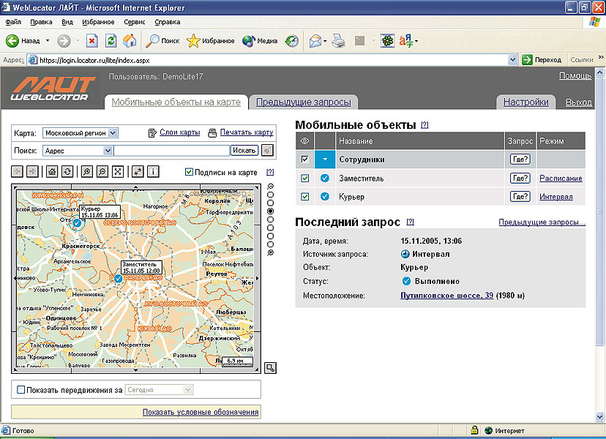
Task: Click the zoom-in icon below the scale radios
Action: tap(271, 252)
